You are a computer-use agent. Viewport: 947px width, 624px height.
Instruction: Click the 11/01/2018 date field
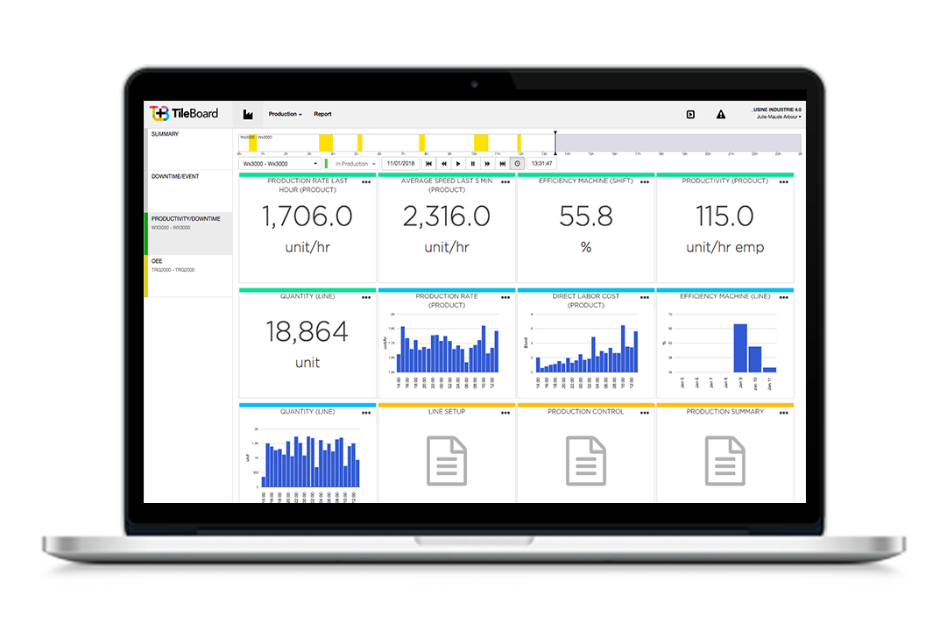[x=400, y=164]
